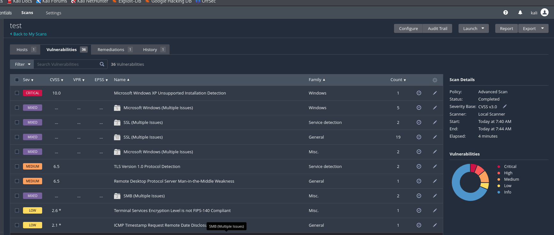This screenshot has height=235, width=554.
Task: Open the help question mark icon
Action: pos(505,12)
